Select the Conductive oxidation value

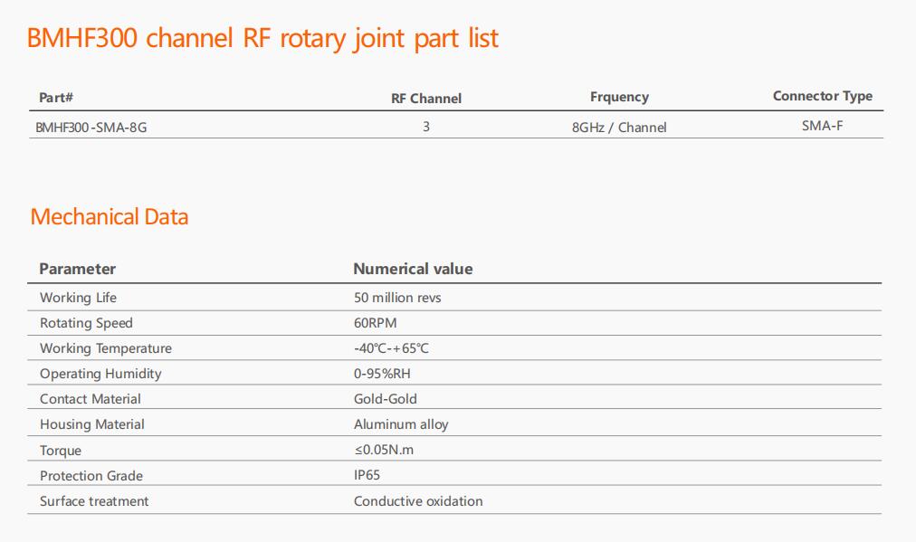[418, 501]
